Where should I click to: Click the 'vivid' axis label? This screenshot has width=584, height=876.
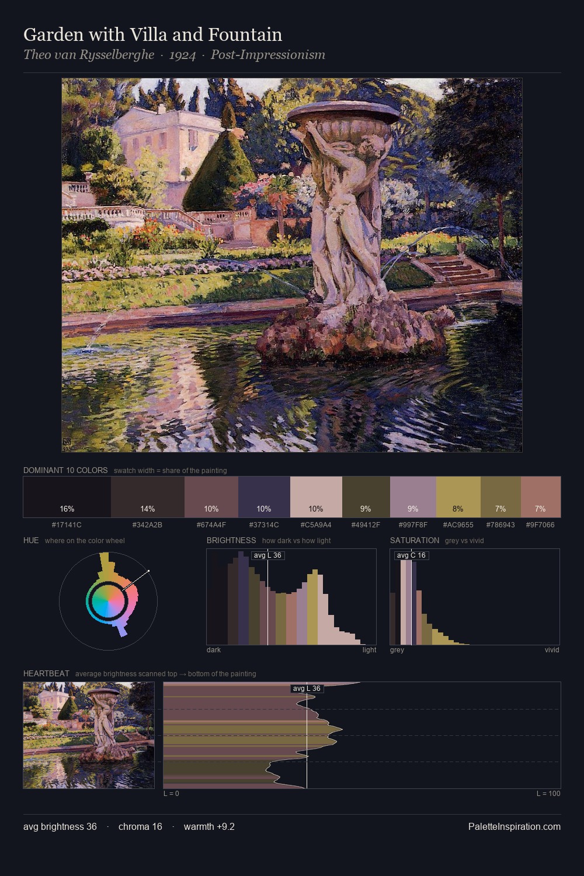point(552,650)
